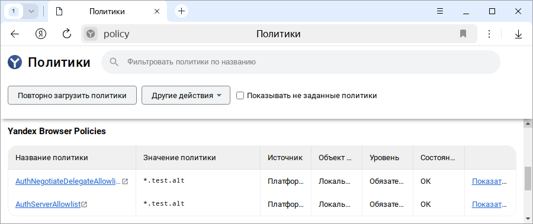Image resolution: width=533 pixels, height=224 pixels.
Task: Maximize the browser window
Action: point(492,11)
